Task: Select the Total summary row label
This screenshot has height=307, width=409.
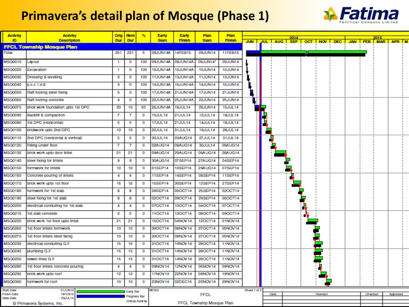Action: point(8,53)
